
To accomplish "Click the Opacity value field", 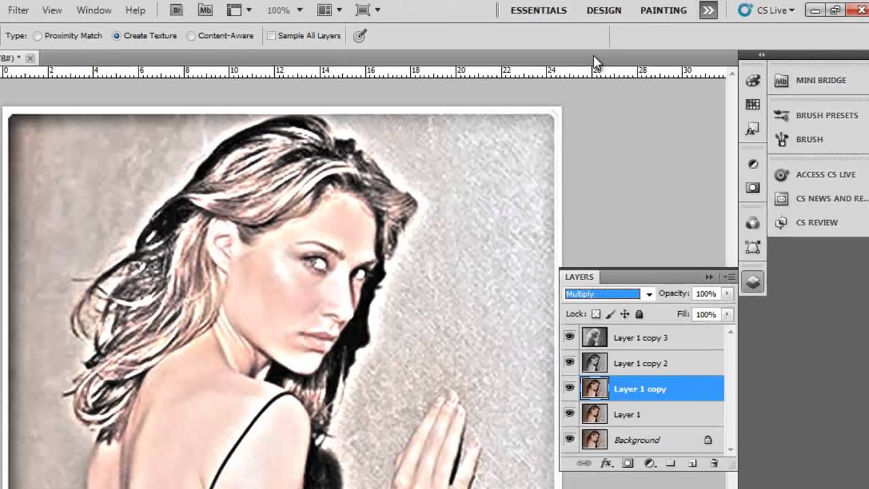I will click(706, 294).
